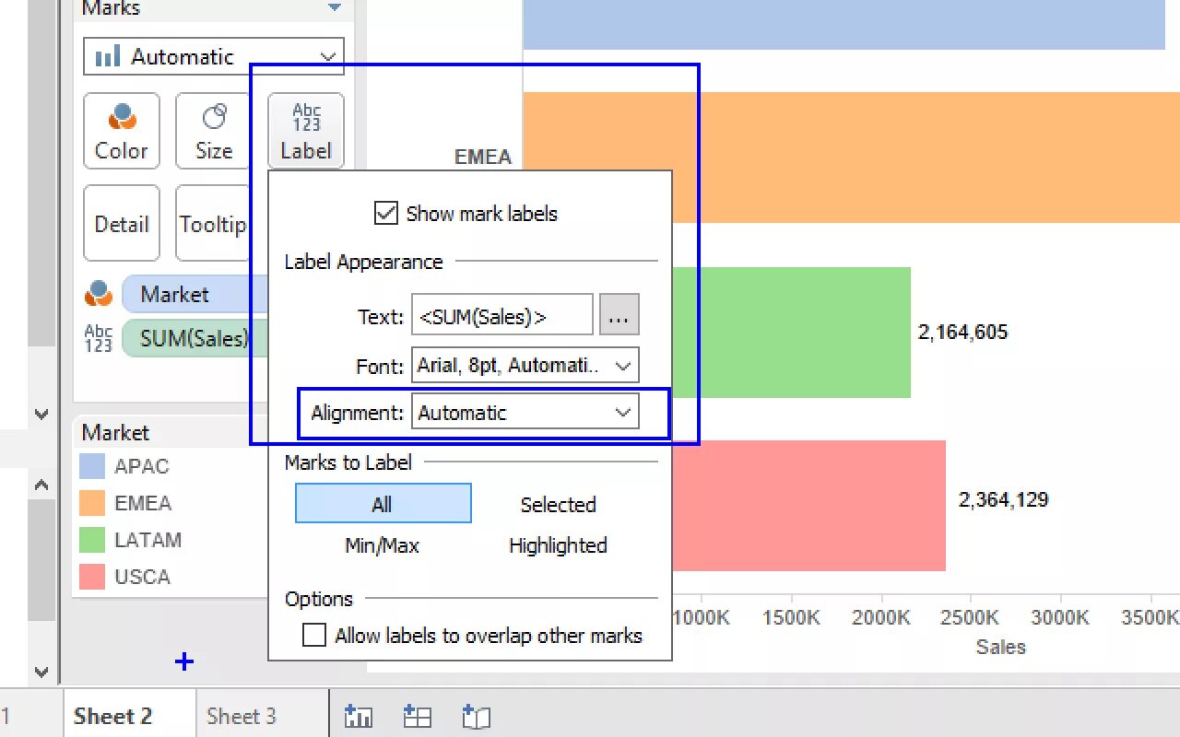The image size is (1180, 737).
Task: Open the Automatic mark type dropdown
Action: tap(214, 56)
